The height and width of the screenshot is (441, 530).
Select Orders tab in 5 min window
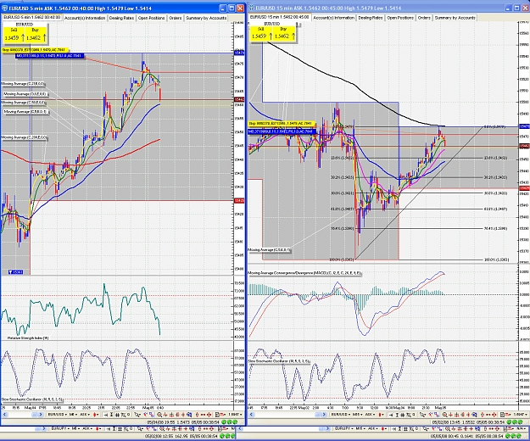(x=175, y=18)
